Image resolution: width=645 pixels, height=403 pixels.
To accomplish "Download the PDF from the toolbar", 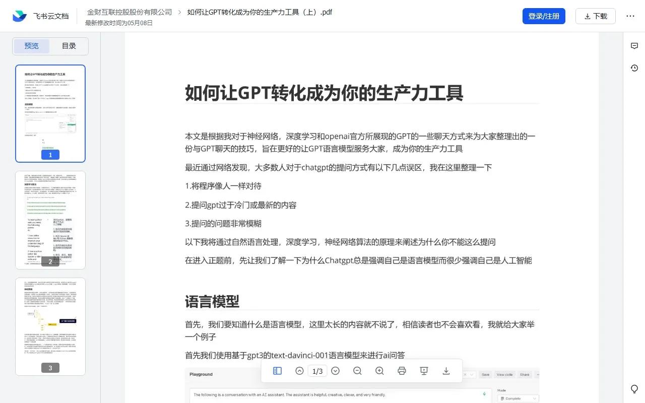I will 446,371.
